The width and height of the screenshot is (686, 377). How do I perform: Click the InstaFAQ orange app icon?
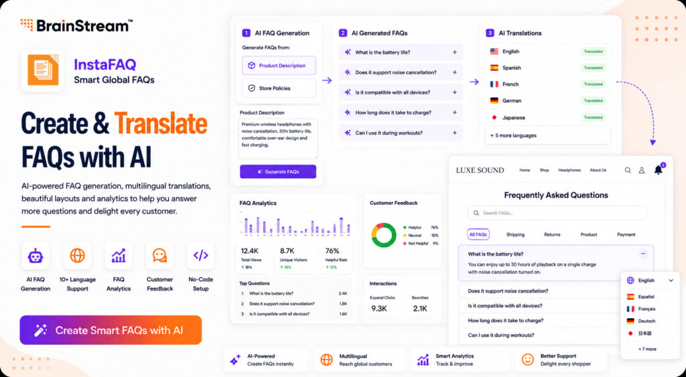(x=43, y=70)
